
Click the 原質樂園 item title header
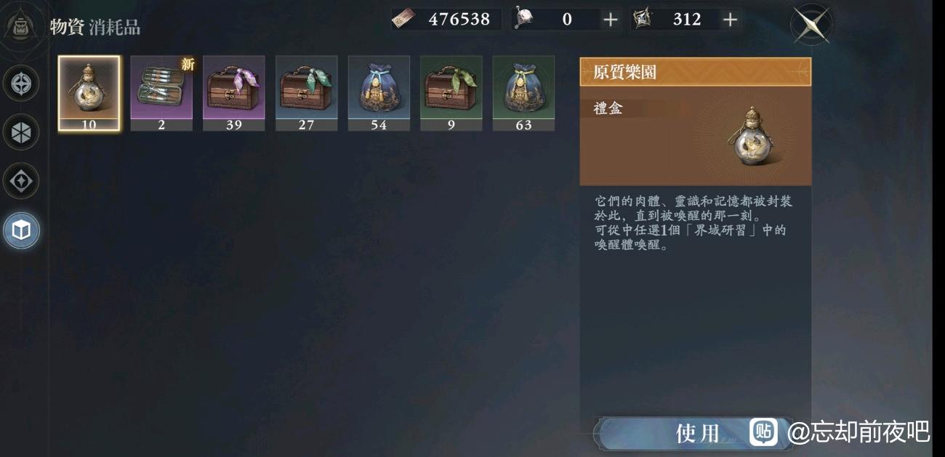click(696, 72)
